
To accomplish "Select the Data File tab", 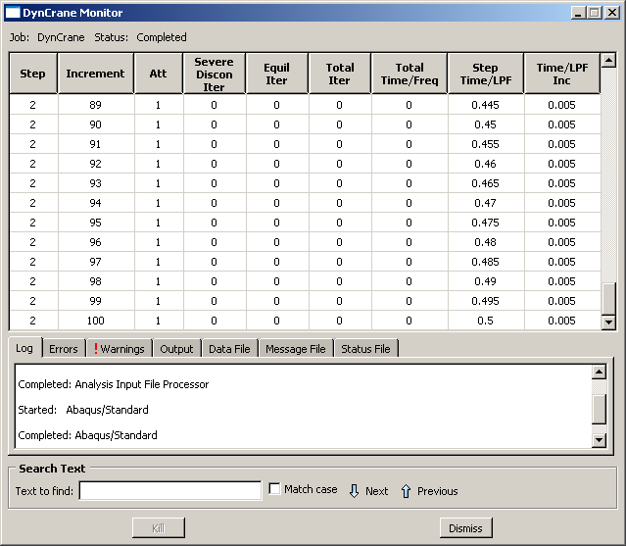I will (x=229, y=349).
